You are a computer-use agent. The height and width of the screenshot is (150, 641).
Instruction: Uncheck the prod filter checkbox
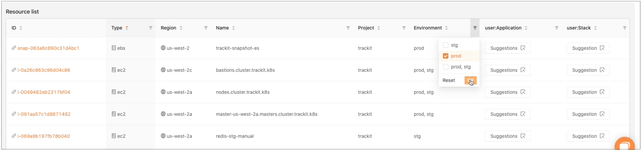(446, 56)
